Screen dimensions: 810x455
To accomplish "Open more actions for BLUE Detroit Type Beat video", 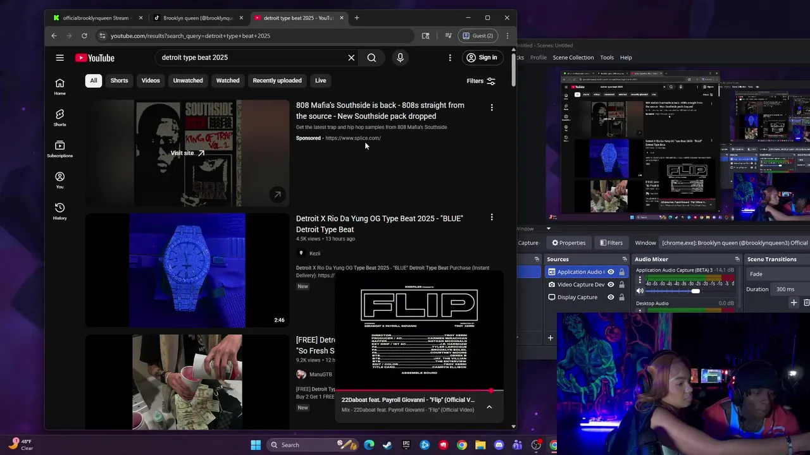I will (492, 217).
